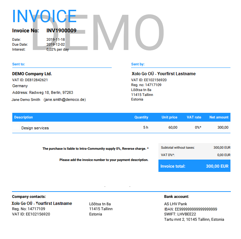The image size is (241, 239).
Task: Click the DEMO Company Ltd. recipient name
Action: 32,74
